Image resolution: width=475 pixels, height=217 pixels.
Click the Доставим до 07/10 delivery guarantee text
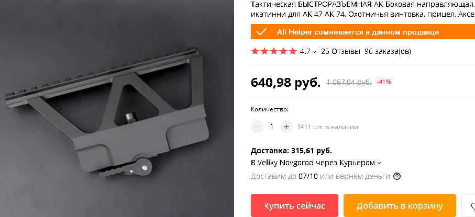coord(320,176)
